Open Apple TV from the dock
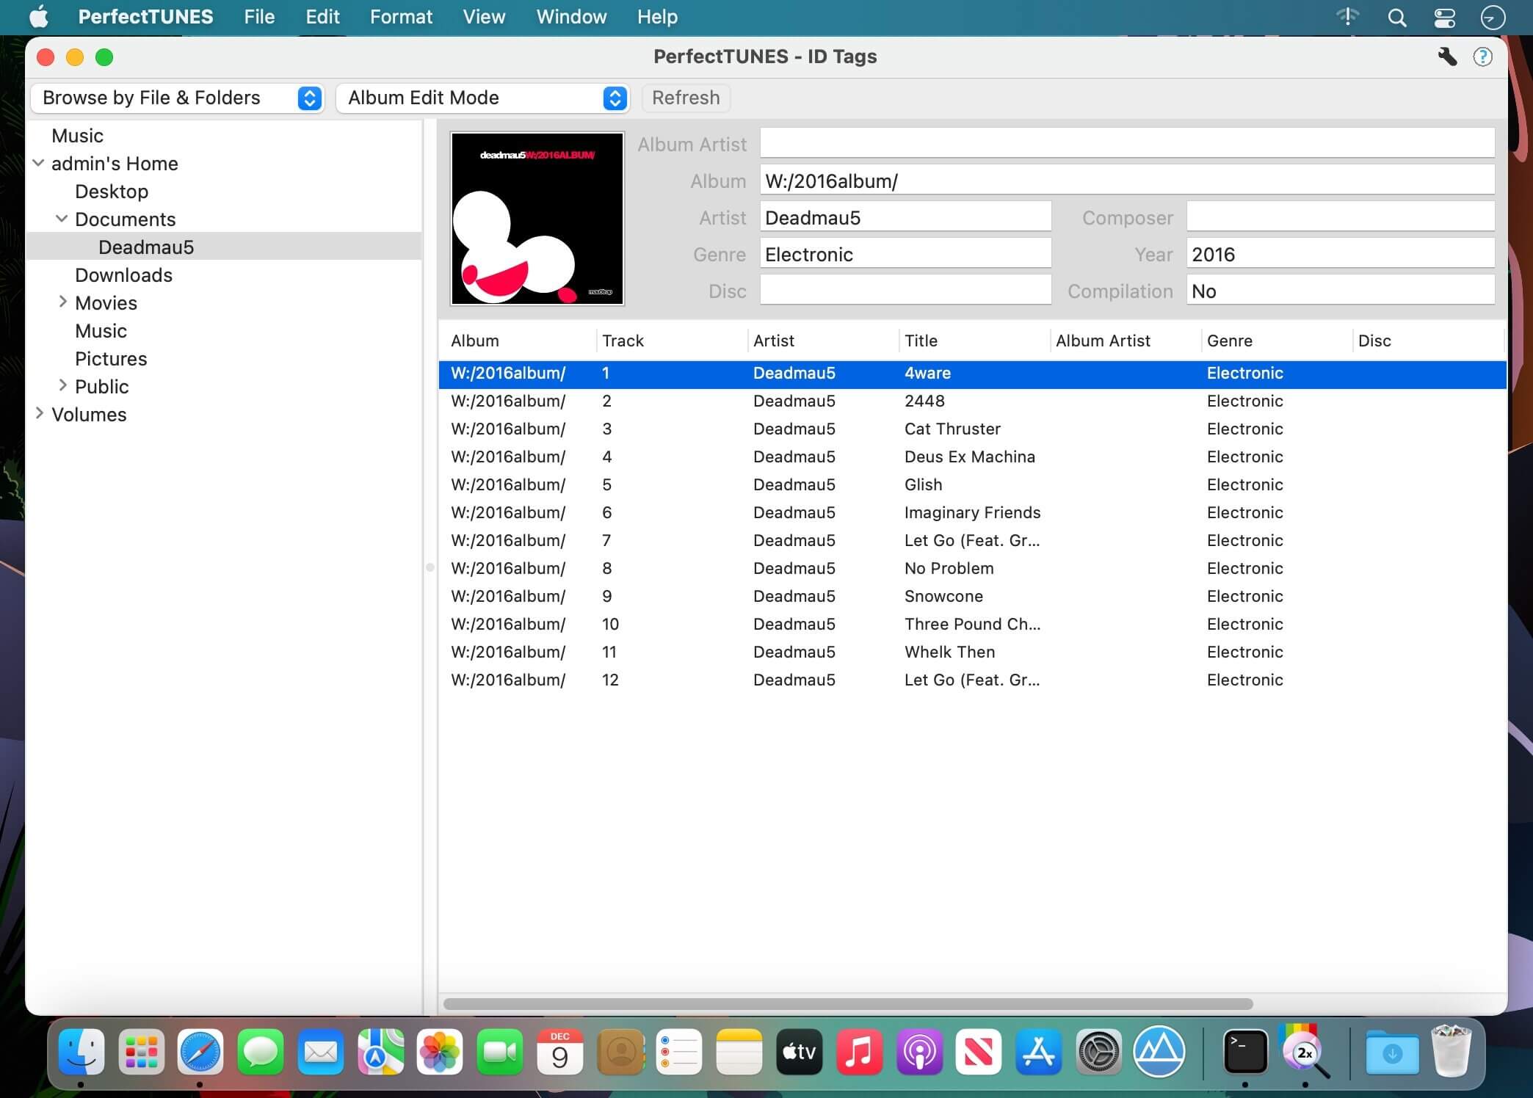 click(800, 1052)
